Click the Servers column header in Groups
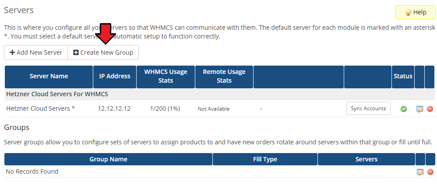The width and height of the screenshot is (437, 185). [x=367, y=159]
